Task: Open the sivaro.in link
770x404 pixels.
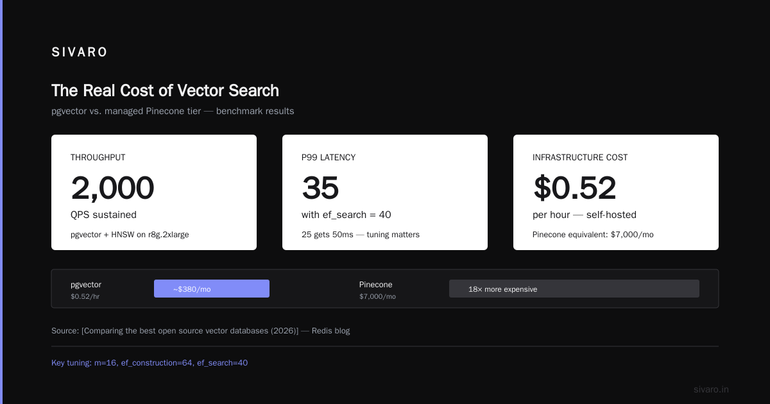Action: (711, 389)
